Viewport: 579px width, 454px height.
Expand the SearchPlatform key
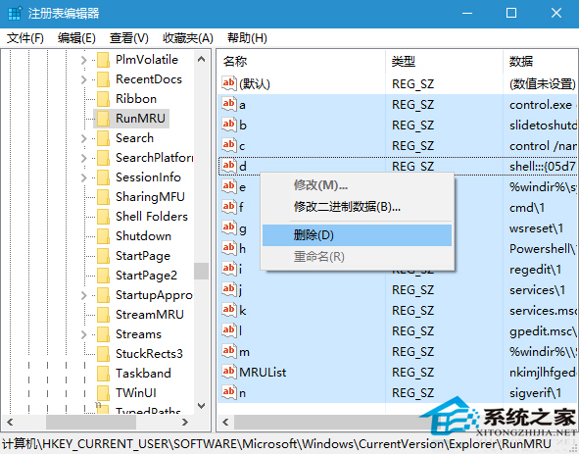84,158
